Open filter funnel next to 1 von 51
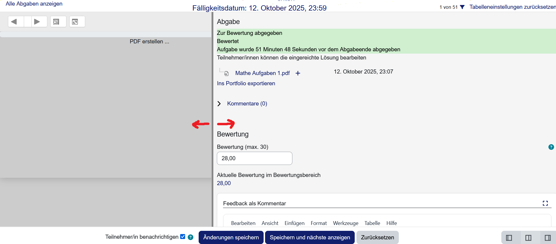This screenshot has width=556, height=244. (462, 7)
